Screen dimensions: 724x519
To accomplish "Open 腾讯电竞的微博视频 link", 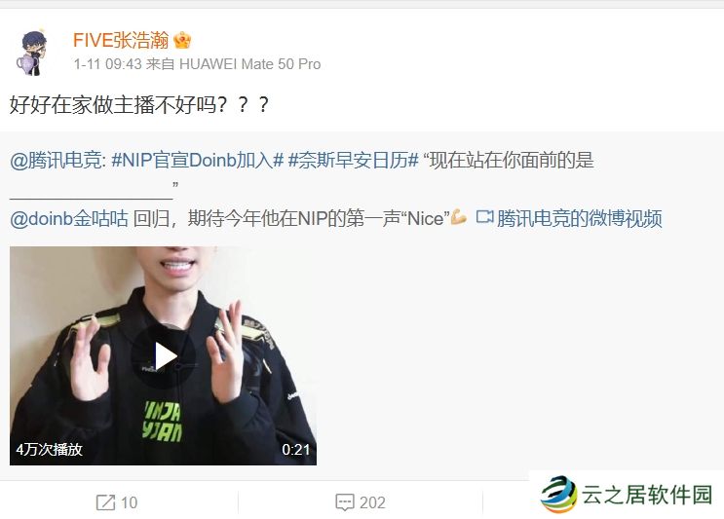I will pos(580,218).
